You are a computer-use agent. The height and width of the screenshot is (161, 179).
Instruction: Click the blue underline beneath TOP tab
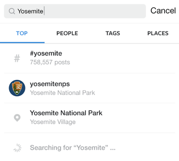(22, 43)
